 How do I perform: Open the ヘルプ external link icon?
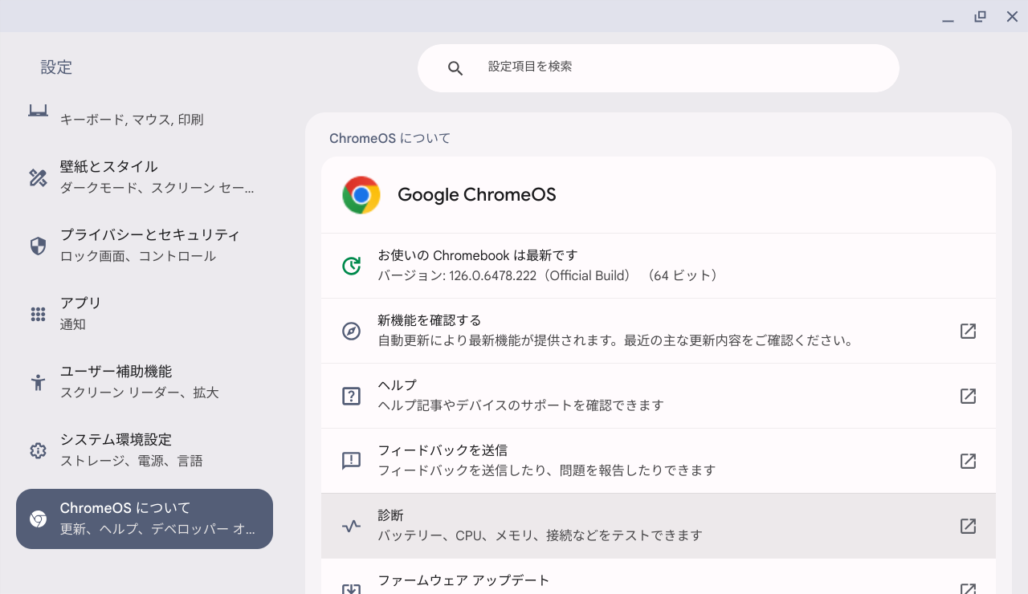coord(968,396)
